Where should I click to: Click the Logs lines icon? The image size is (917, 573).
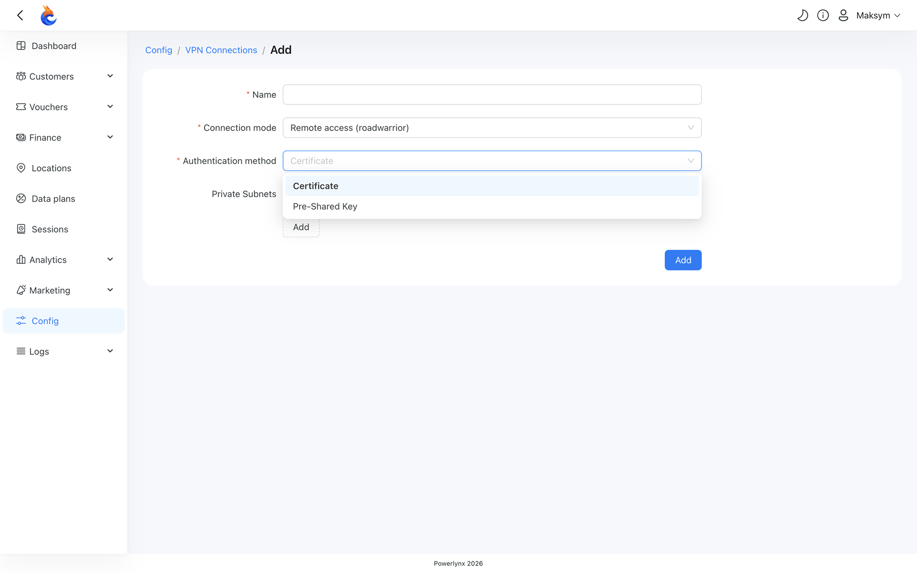21,351
